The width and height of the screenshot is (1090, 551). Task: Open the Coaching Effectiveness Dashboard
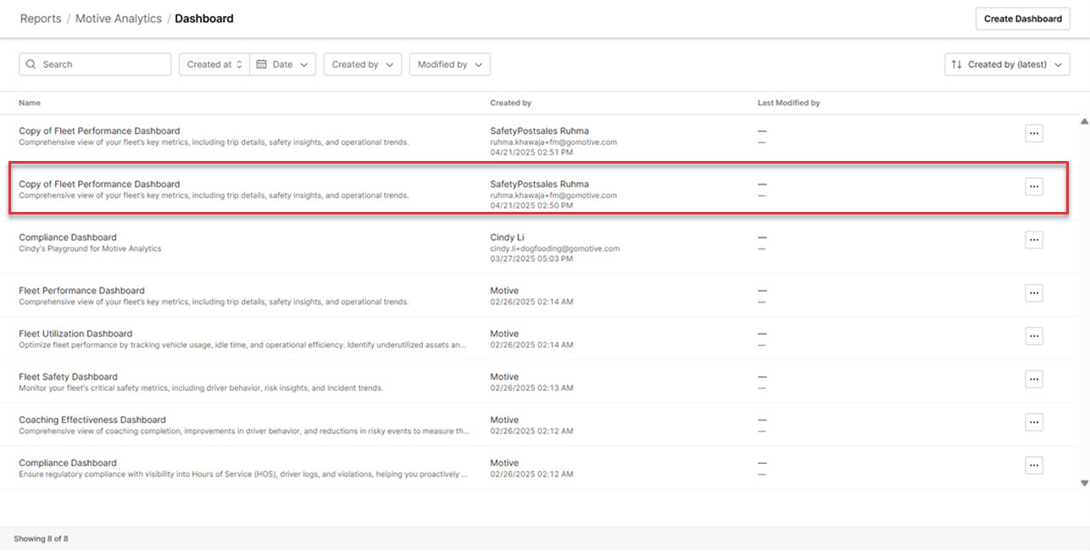pyautogui.click(x=92, y=420)
